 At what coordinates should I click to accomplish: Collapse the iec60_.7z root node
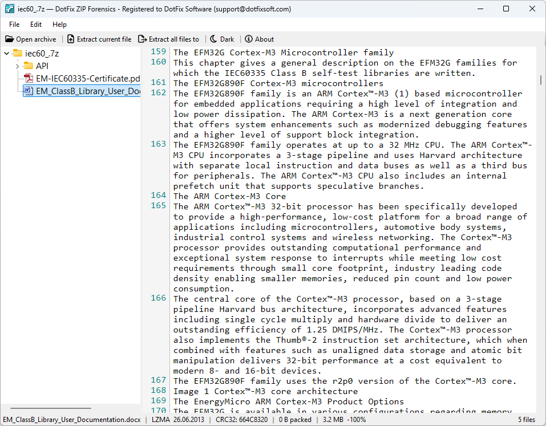pyautogui.click(x=7, y=53)
